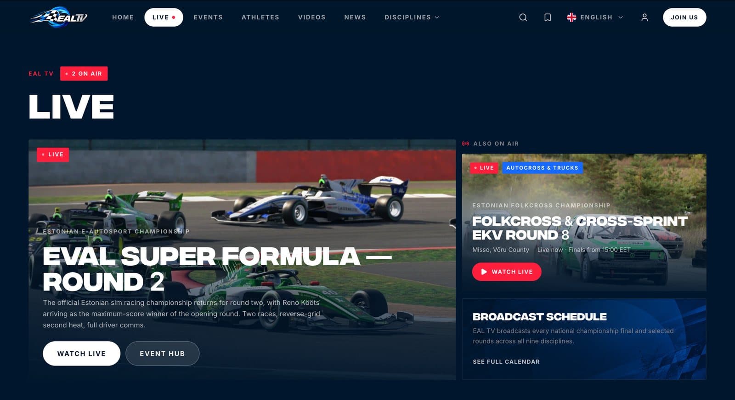This screenshot has width=735, height=400.
Task: Expand the English language dropdown
Action: pyautogui.click(x=595, y=17)
